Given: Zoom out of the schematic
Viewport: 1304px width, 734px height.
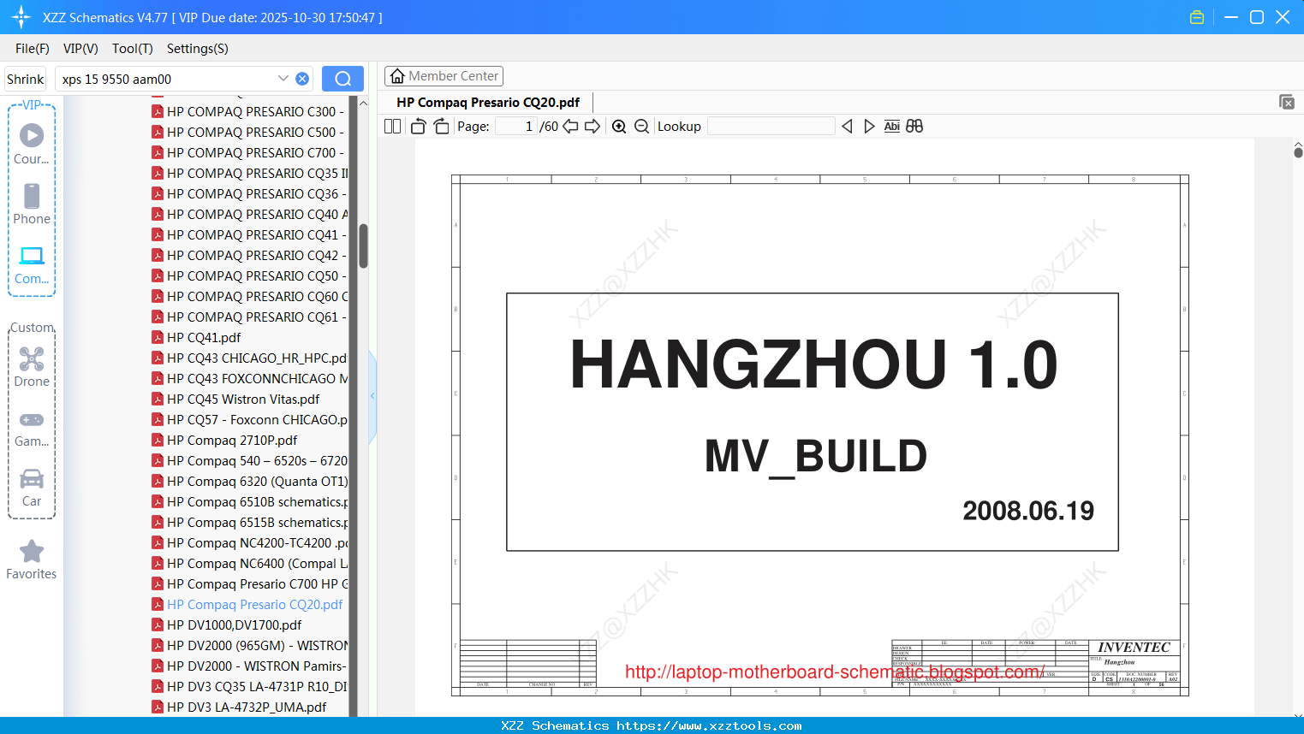Looking at the screenshot, I should click(x=641, y=127).
